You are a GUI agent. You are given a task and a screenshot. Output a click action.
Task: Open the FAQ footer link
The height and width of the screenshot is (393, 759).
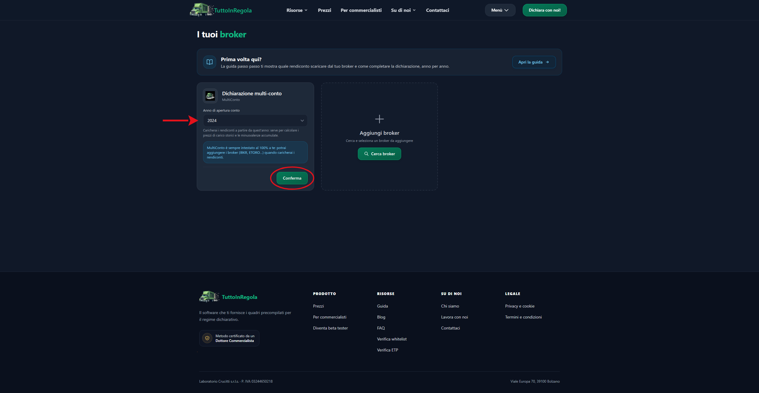381,328
